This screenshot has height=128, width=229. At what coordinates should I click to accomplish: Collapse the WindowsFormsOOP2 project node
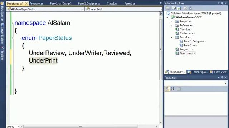tap(167, 17)
